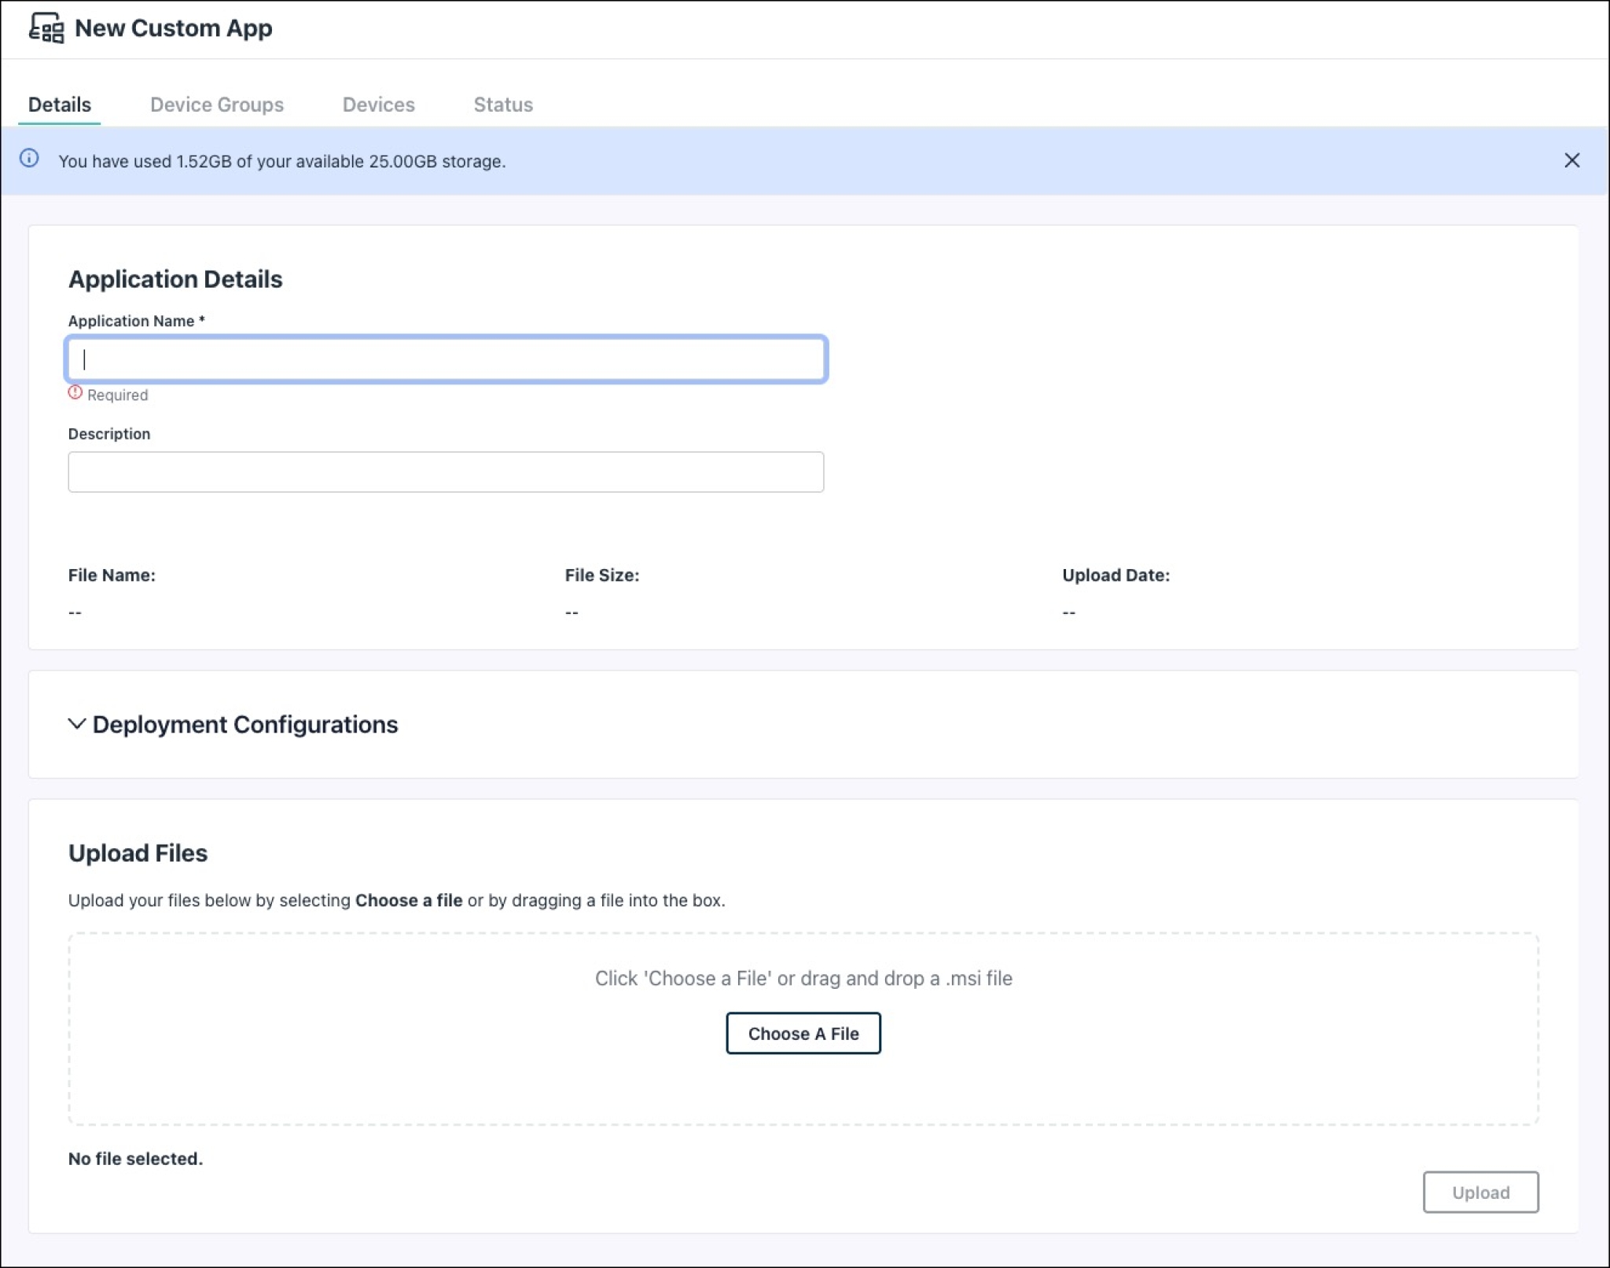1610x1268 pixels.
Task: Dismiss the storage usage notification
Action: [x=1572, y=160]
